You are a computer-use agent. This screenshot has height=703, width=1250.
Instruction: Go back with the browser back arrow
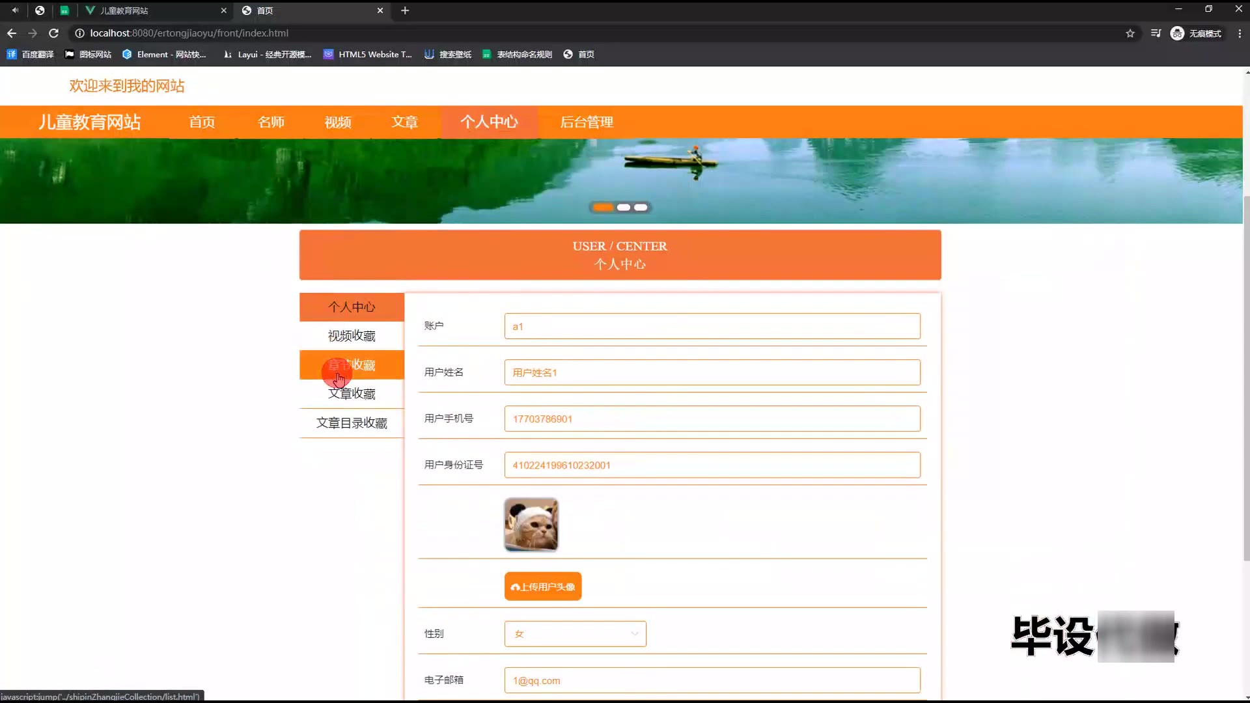pyautogui.click(x=12, y=33)
